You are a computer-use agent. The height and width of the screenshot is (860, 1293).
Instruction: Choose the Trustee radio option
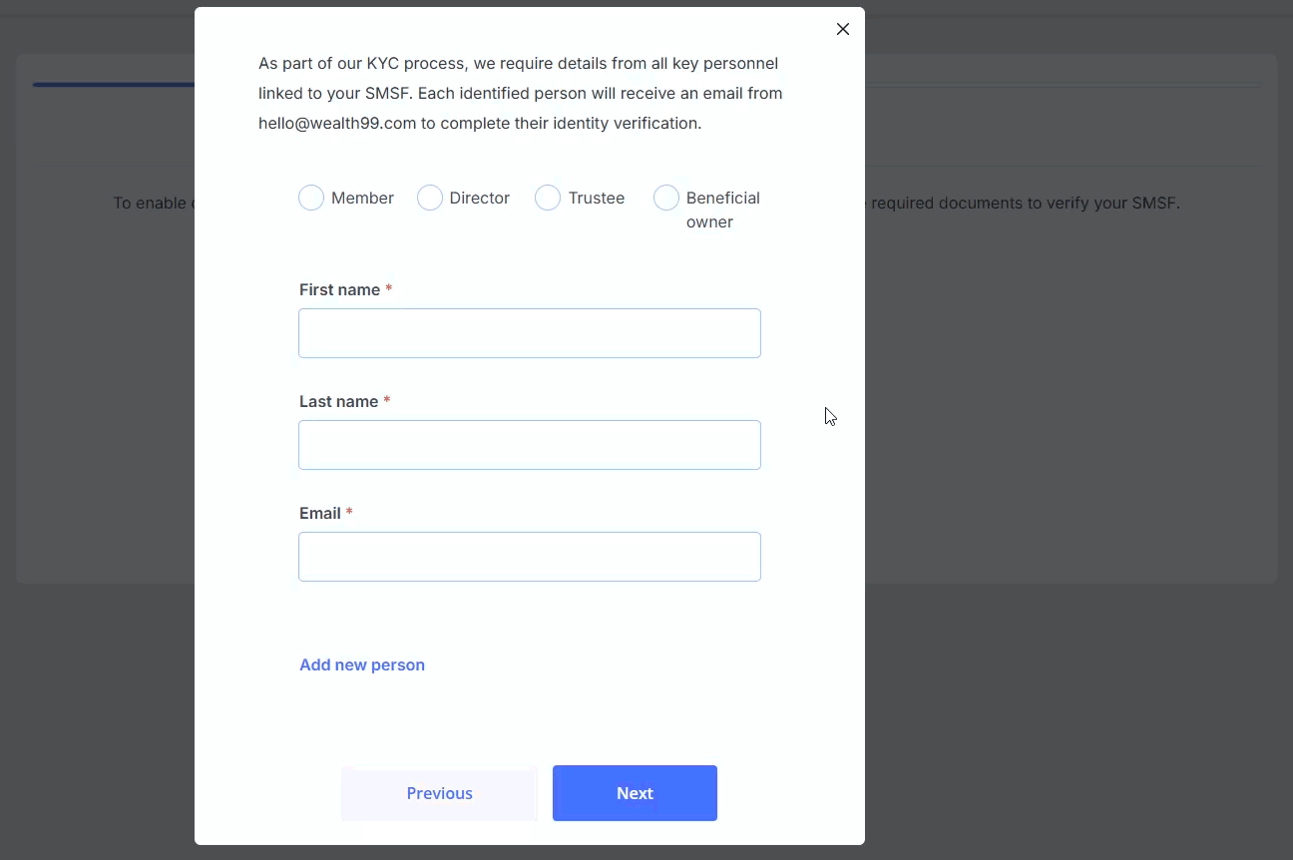click(x=548, y=198)
